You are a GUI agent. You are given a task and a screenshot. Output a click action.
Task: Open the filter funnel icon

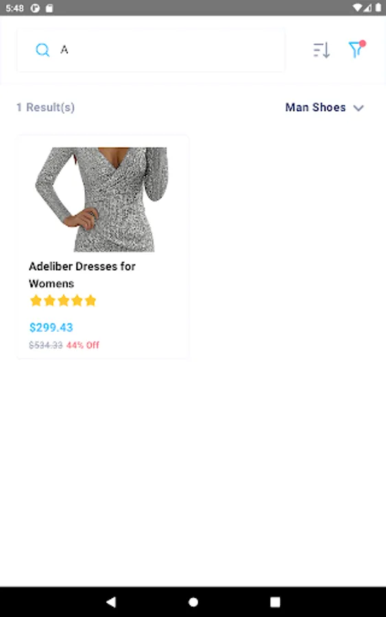pyautogui.click(x=357, y=49)
